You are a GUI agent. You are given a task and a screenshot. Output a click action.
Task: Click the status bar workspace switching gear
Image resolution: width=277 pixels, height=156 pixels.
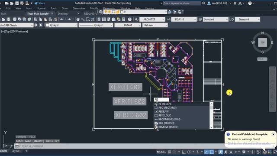point(244,152)
